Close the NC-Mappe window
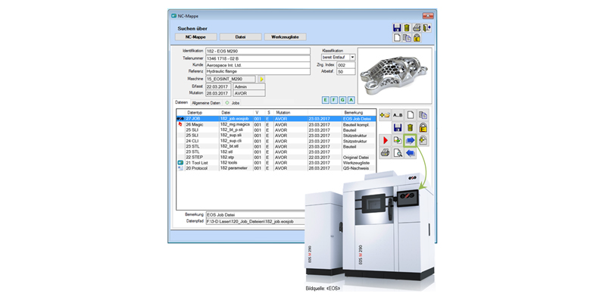The image size is (606, 303). click(428, 16)
